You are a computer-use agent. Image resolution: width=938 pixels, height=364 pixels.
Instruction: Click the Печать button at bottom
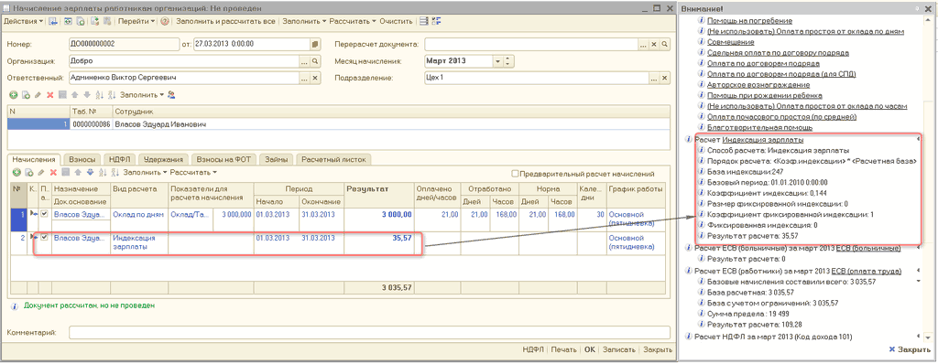click(564, 350)
